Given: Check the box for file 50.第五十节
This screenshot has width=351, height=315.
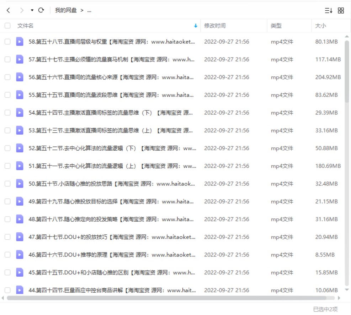Looking at the screenshot, I should (7, 184).
